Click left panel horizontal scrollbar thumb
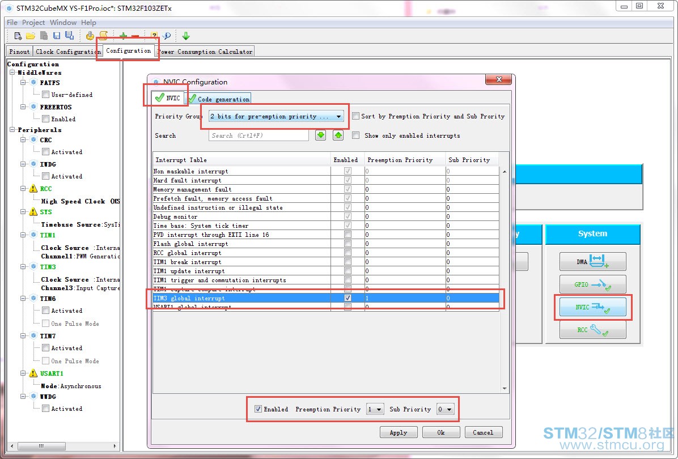The height and width of the screenshot is (459, 678). coord(41,446)
